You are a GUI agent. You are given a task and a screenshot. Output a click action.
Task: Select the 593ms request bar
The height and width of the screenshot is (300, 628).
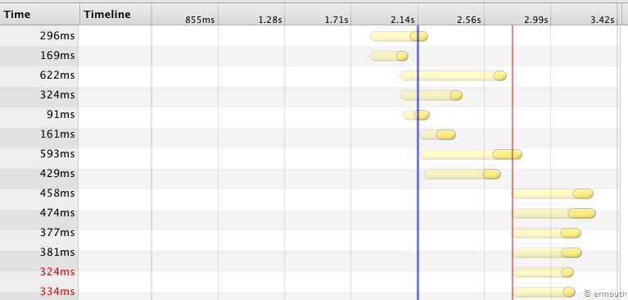coord(471,154)
